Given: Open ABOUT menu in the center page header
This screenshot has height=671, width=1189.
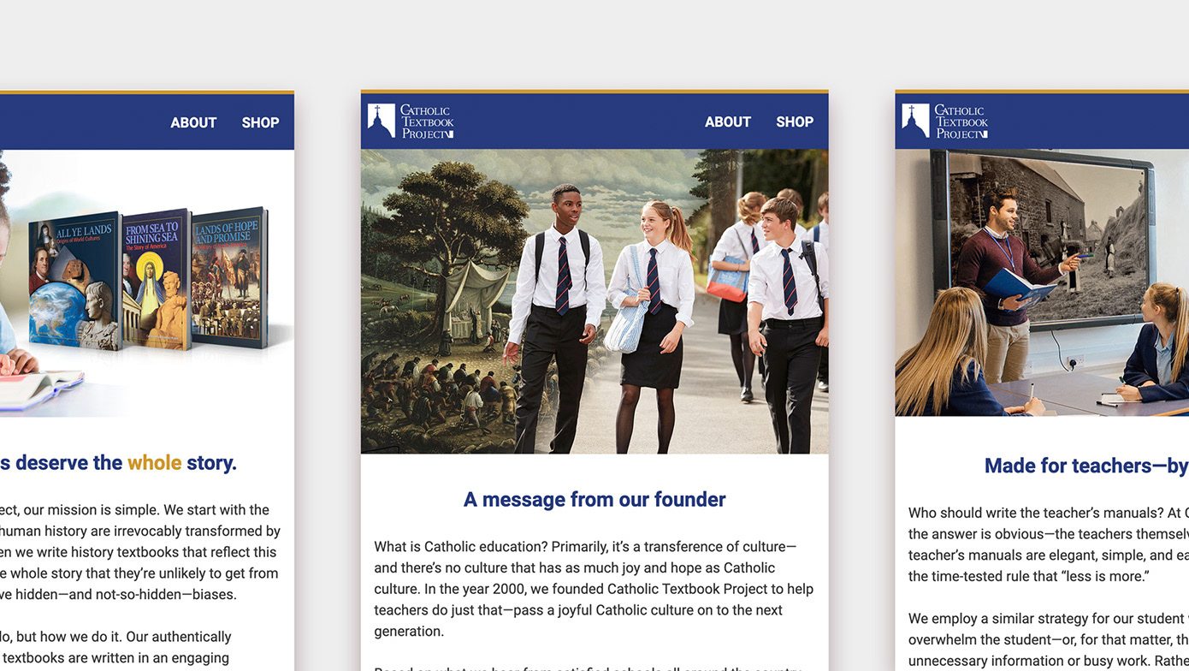Looking at the screenshot, I should point(728,122).
